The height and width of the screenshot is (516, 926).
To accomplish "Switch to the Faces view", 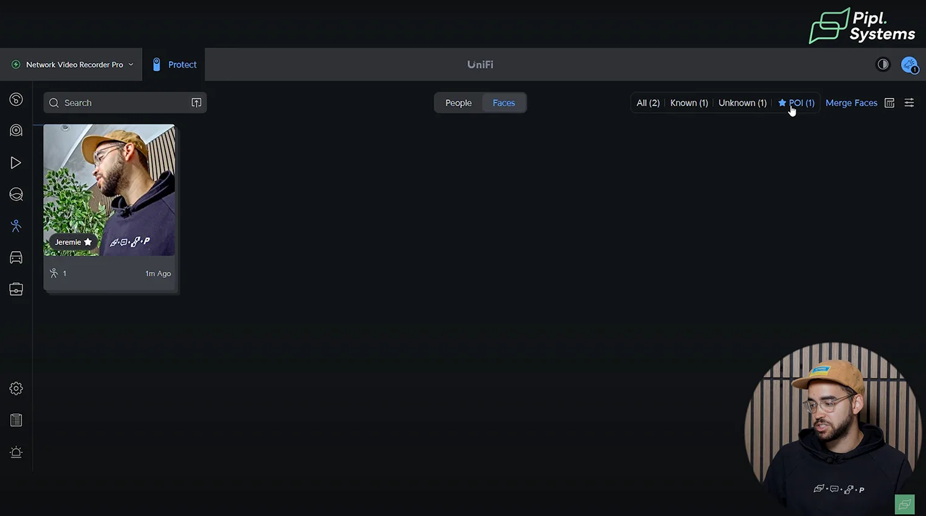I will pyautogui.click(x=503, y=103).
